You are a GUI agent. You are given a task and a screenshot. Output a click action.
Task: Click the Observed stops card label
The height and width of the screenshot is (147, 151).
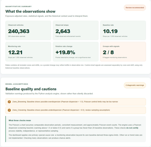click(x=62, y=25)
